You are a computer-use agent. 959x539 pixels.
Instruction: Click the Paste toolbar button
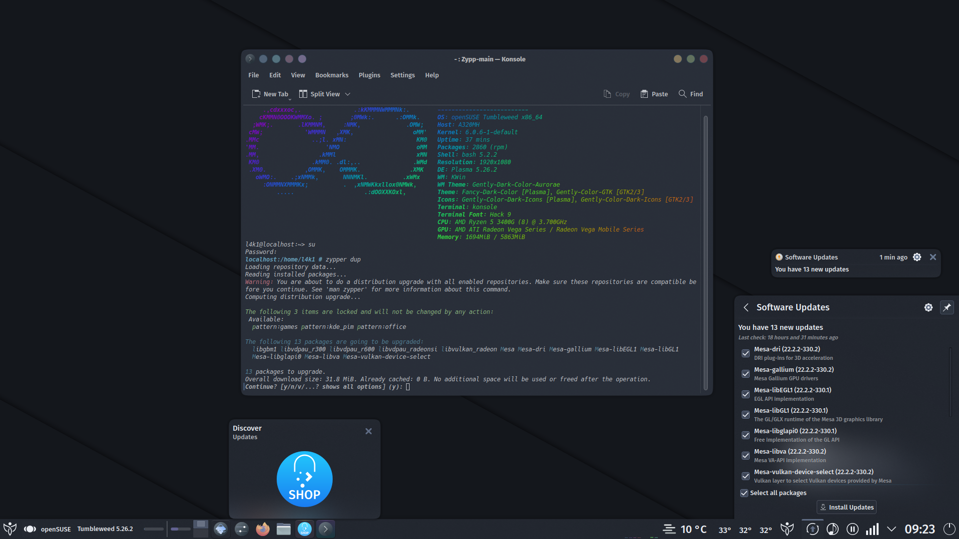click(x=654, y=94)
